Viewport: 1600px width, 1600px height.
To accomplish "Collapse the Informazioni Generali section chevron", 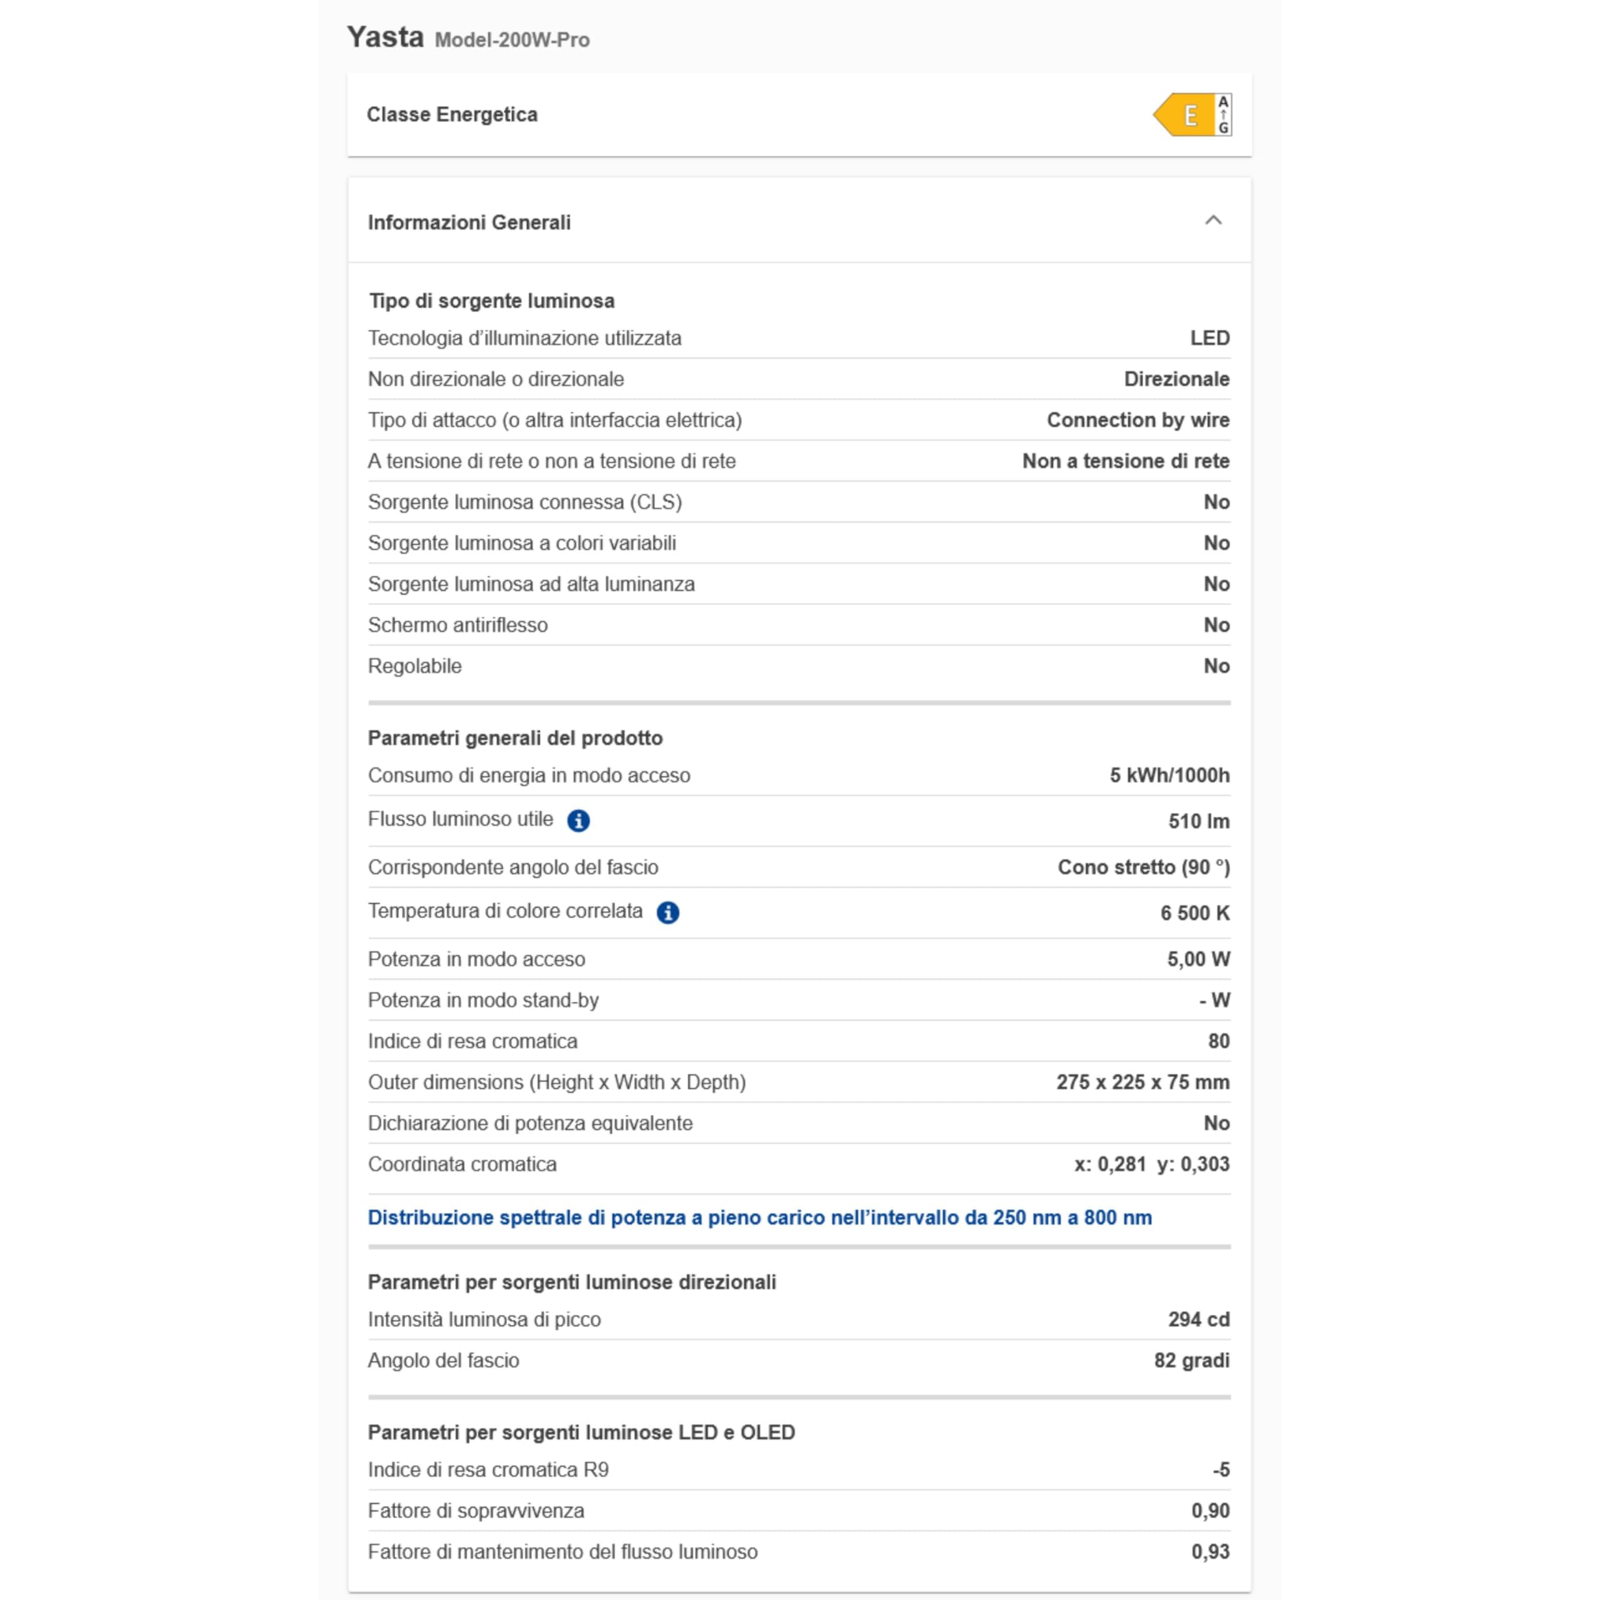I will pyautogui.click(x=1213, y=220).
